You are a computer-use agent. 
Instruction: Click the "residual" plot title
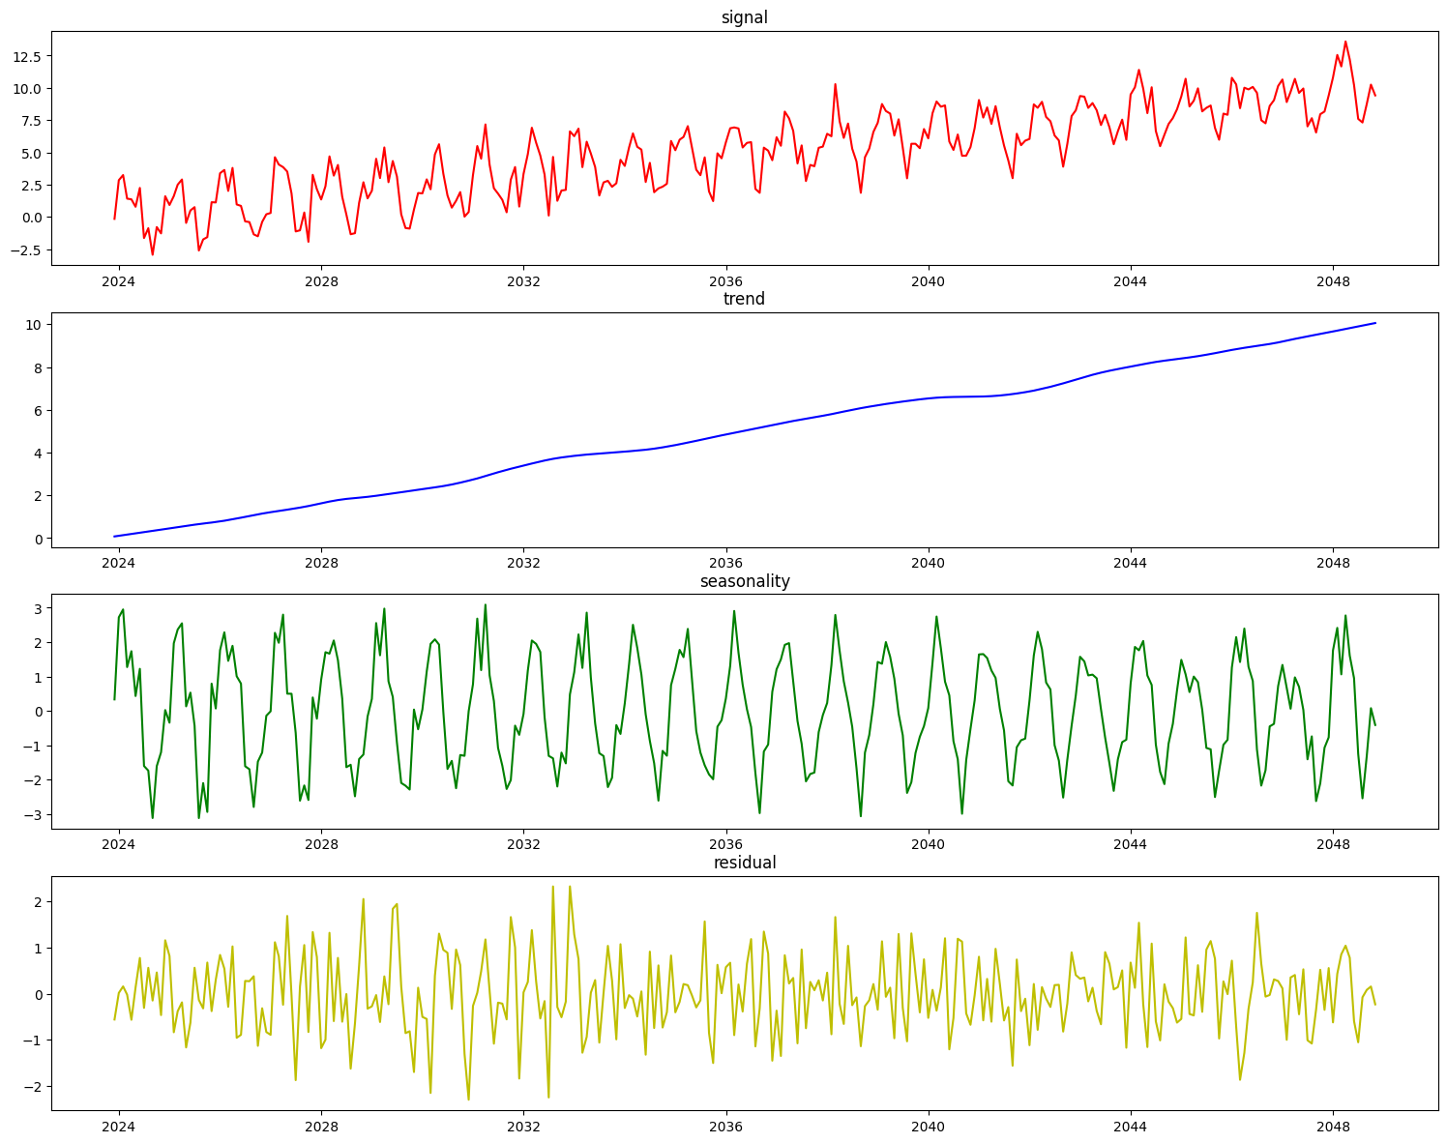[x=745, y=863]
